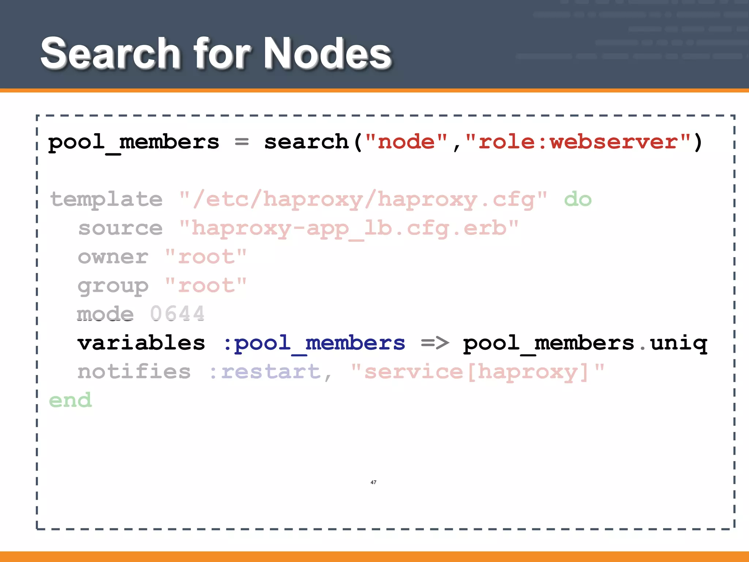Select the "node" string argument
This screenshot has height=562, width=749.
tap(406, 141)
